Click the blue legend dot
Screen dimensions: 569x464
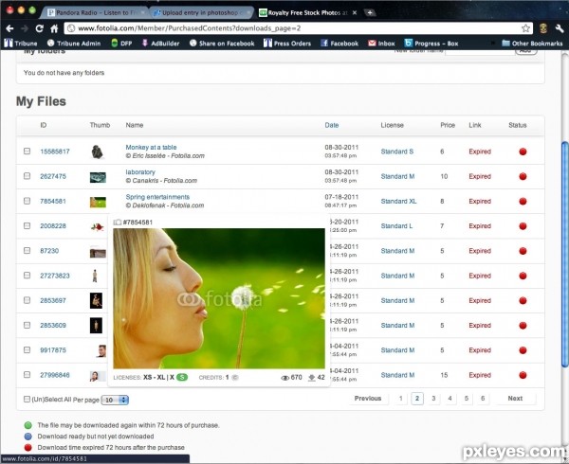coord(28,437)
